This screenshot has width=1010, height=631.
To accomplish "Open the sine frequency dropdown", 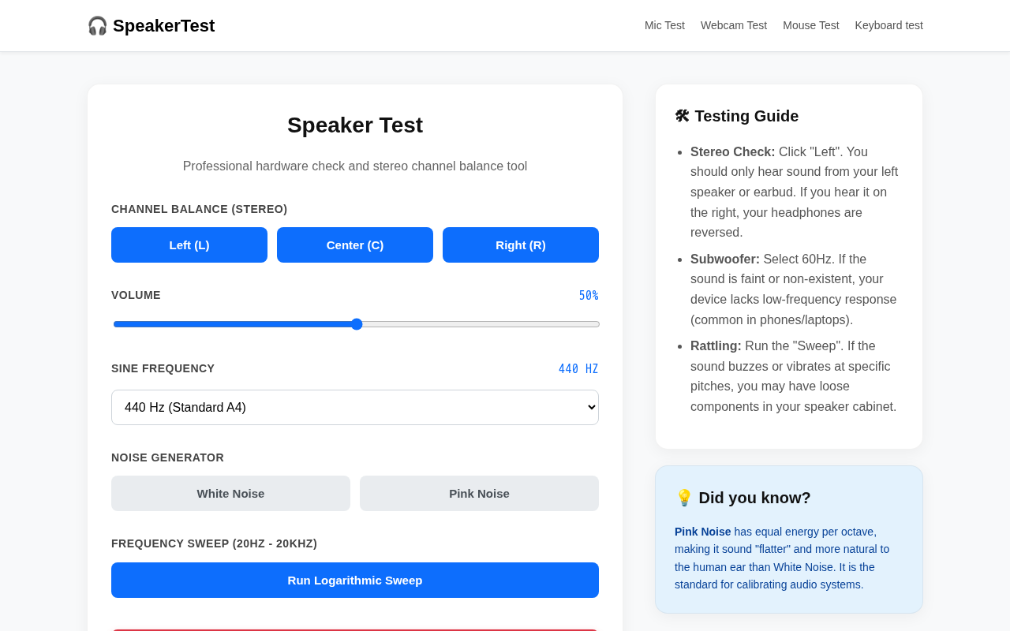I will [x=355, y=407].
